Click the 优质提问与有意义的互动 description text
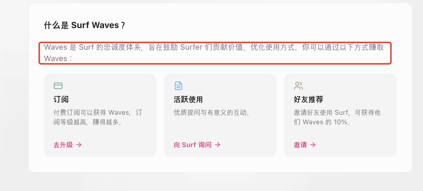This screenshot has height=191, width=423. pos(212,113)
